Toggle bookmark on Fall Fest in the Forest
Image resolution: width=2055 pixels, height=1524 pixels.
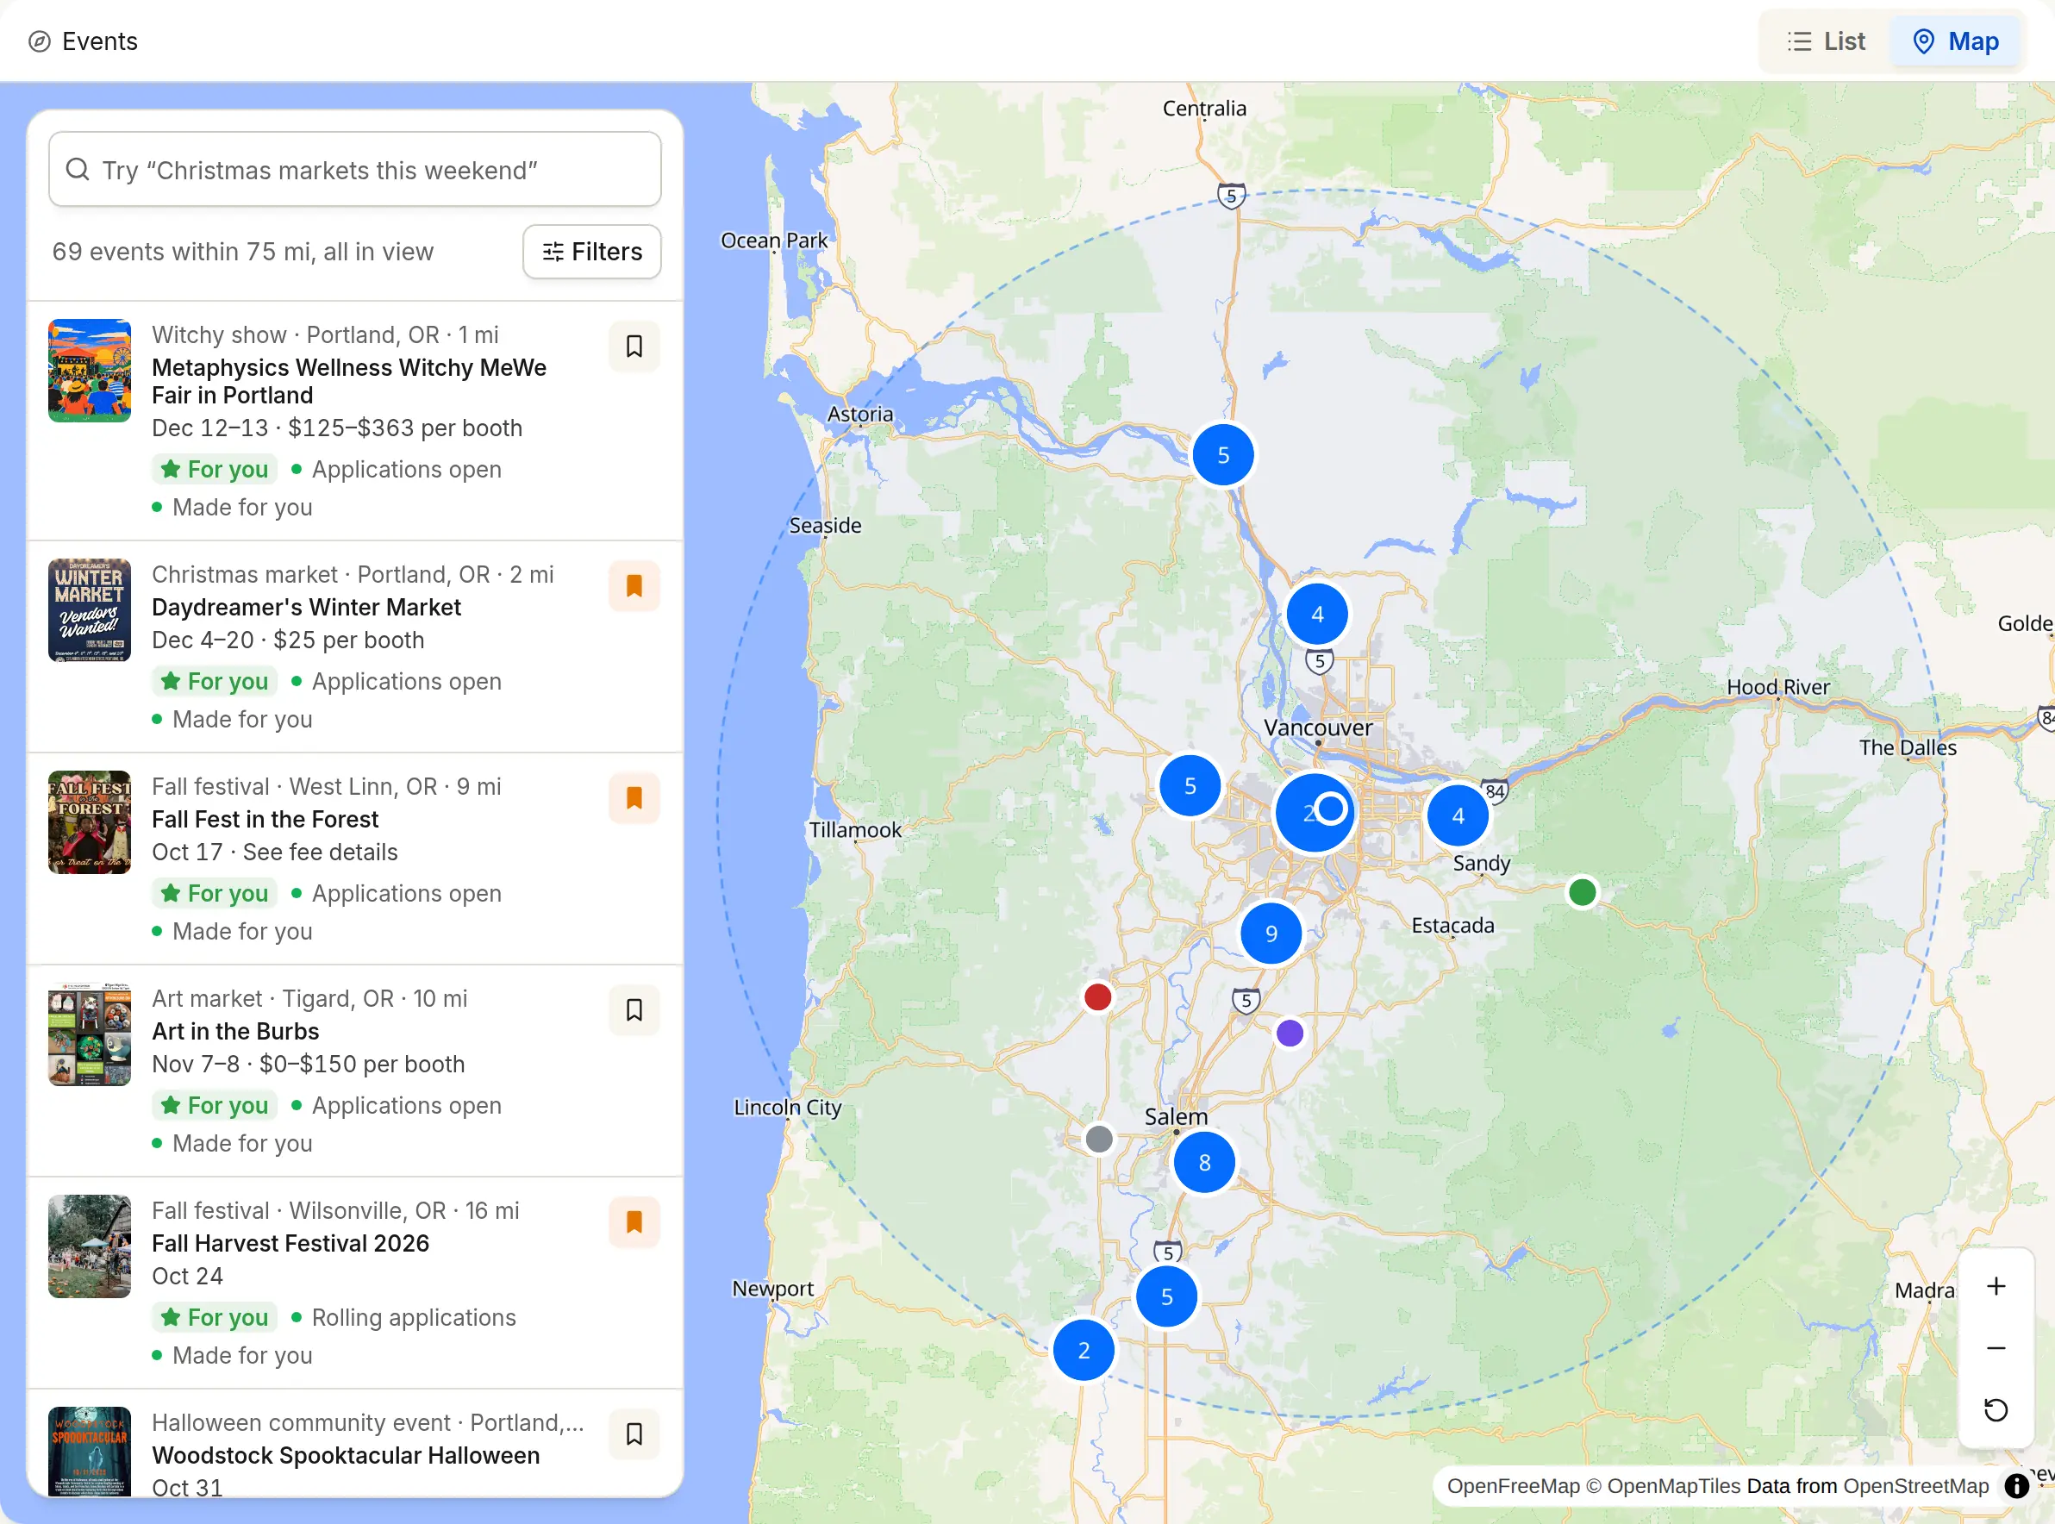pos(634,798)
